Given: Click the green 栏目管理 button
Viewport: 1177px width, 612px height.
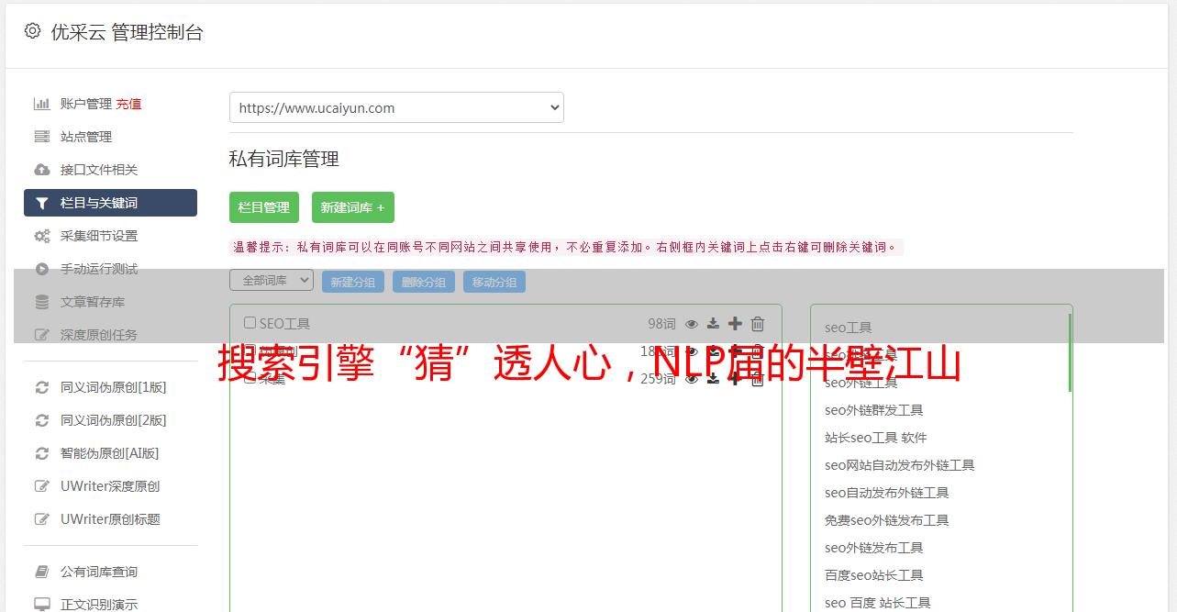Looking at the screenshot, I should point(264,207).
